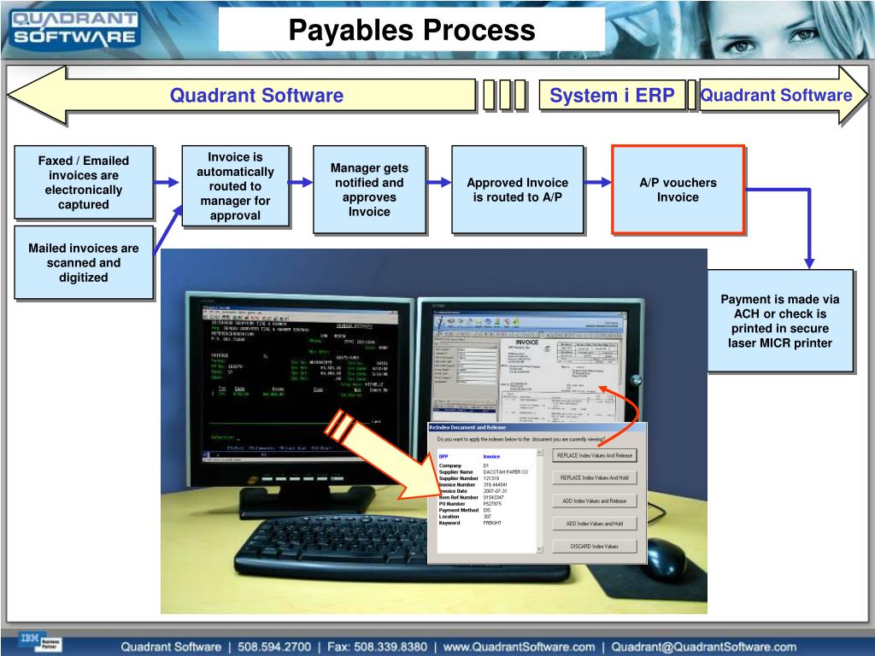Click 'REPLACE Index Values And Release' button
This screenshot has height=656, width=875.
pyautogui.click(x=595, y=456)
